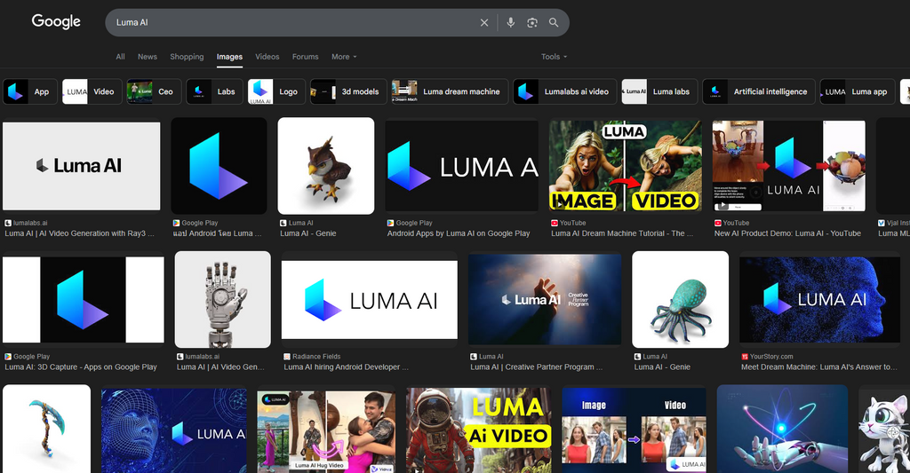Select the Luma dream machine chip
This screenshot has width=910, height=473.
point(450,91)
